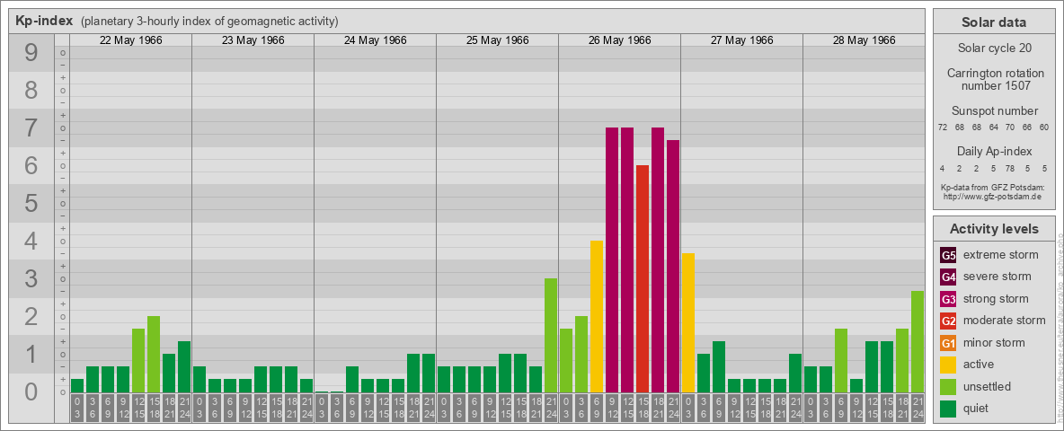Click the Daily Ap-index label
1064x431 pixels.
994,151
